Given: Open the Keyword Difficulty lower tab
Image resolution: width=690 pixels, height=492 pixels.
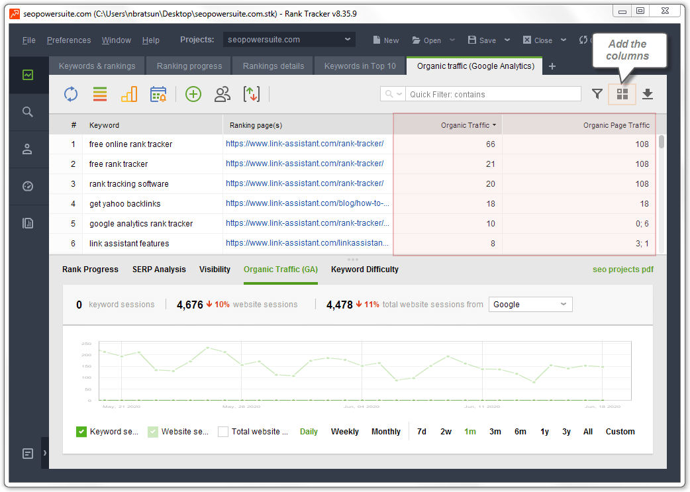Looking at the screenshot, I should click(x=365, y=270).
